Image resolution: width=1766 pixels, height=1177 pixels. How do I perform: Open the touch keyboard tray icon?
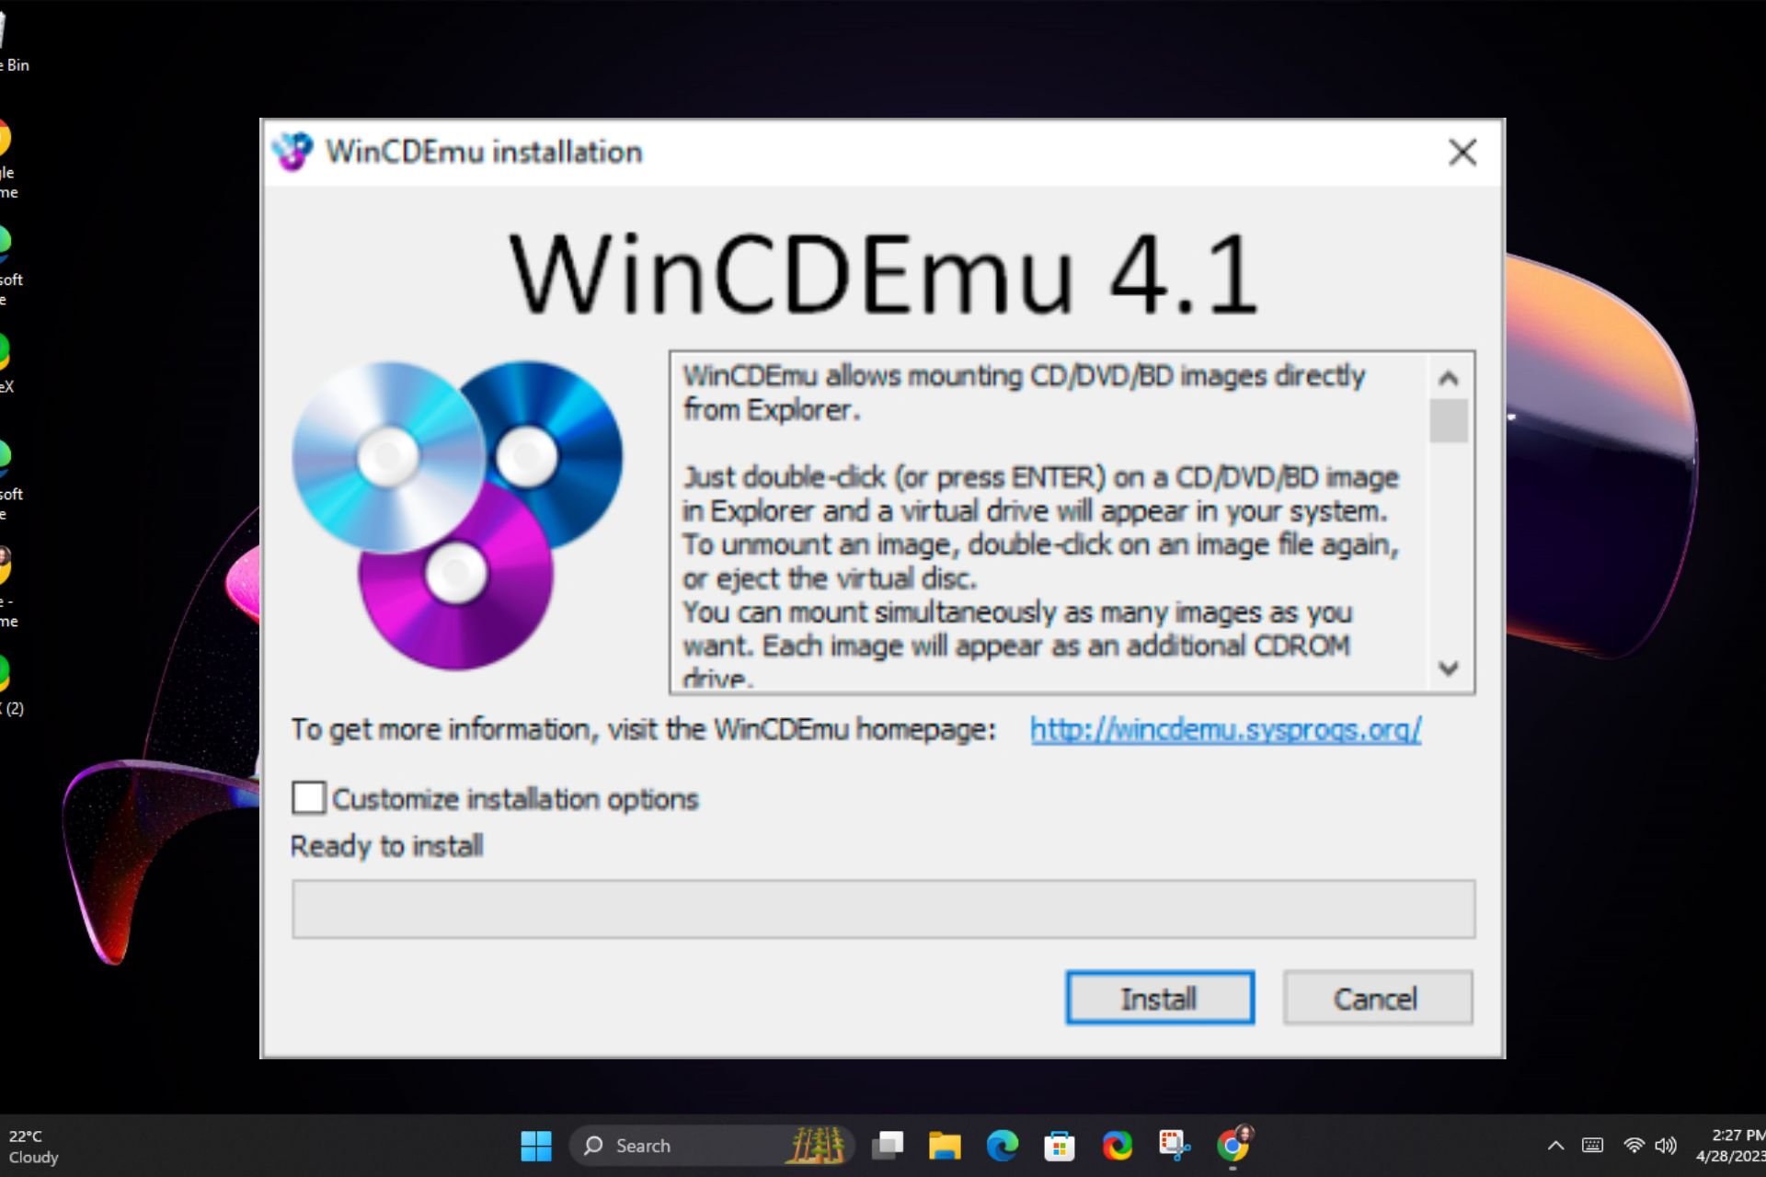1592,1146
